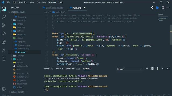172x96 pixels.
Task: Open the Extensions view
Action: coord(4,42)
